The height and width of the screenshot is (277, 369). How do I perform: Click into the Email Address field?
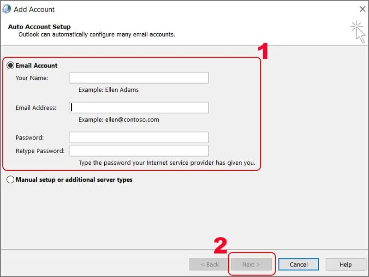[139, 108]
